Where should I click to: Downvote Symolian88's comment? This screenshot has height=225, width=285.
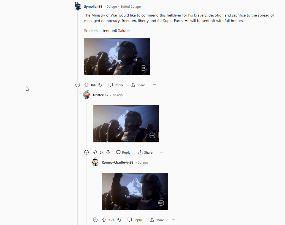[x=100, y=85]
